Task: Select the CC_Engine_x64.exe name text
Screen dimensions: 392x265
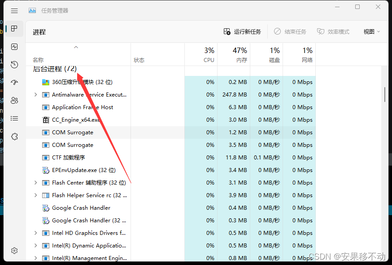Action: point(76,120)
